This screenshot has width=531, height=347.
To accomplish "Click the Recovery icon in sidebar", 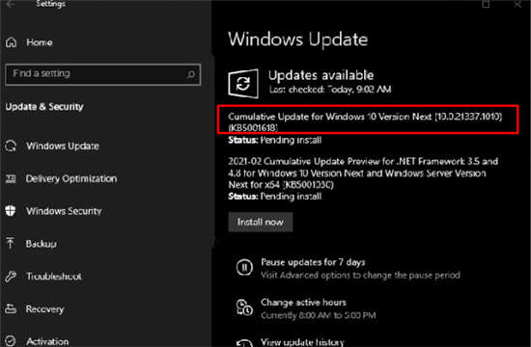I will click(x=11, y=308).
